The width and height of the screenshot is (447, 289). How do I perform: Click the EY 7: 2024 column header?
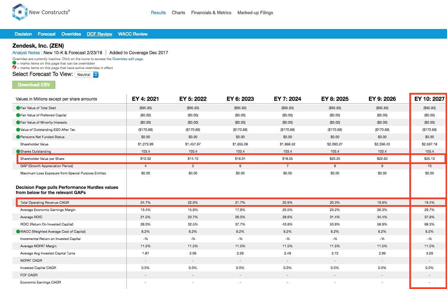click(x=287, y=99)
